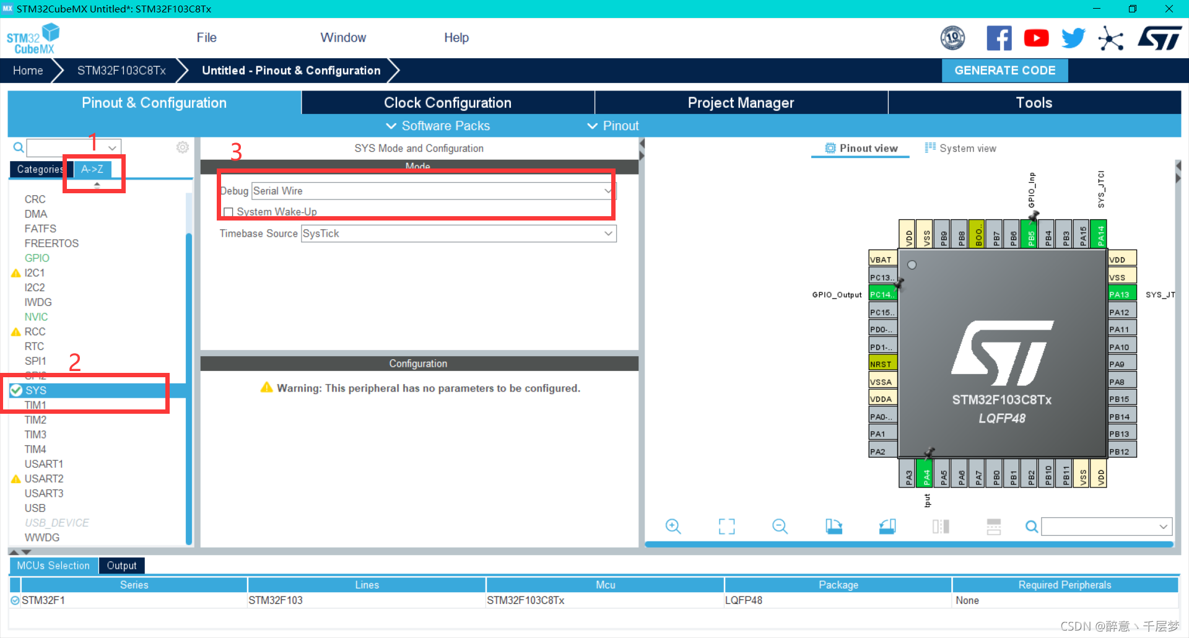The height and width of the screenshot is (638, 1189).
Task: Switch to System view
Action: (x=960, y=148)
